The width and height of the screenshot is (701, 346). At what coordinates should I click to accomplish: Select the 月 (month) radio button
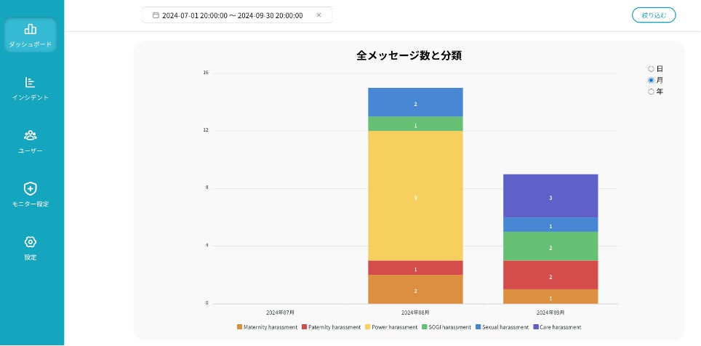(651, 80)
